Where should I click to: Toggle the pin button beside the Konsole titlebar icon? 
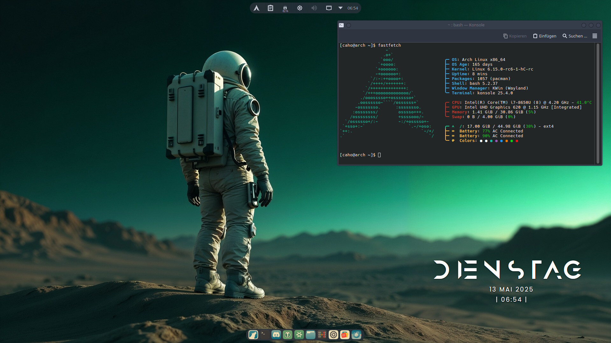(349, 25)
